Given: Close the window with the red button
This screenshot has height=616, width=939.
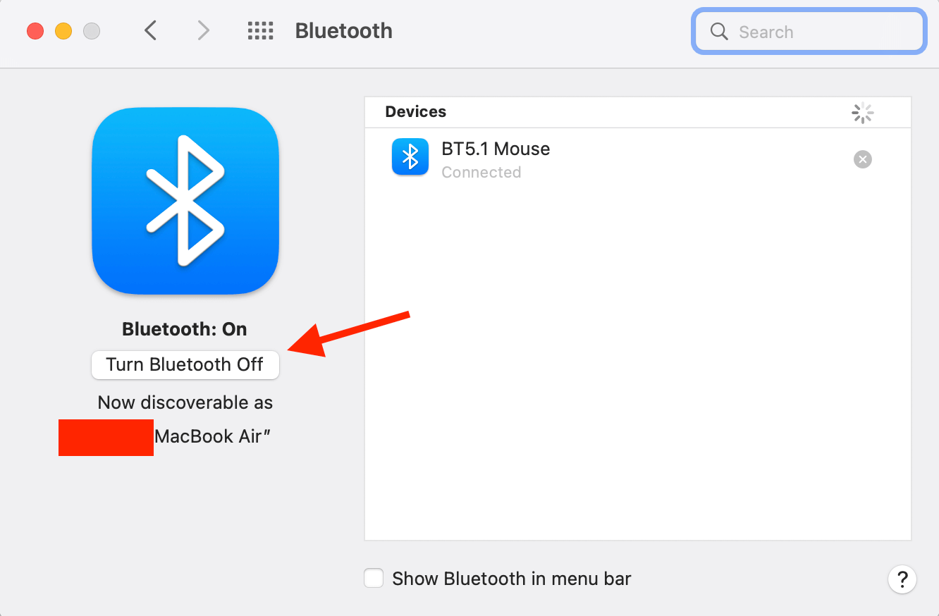Looking at the screenshot, I should click(x=35, y=31).
